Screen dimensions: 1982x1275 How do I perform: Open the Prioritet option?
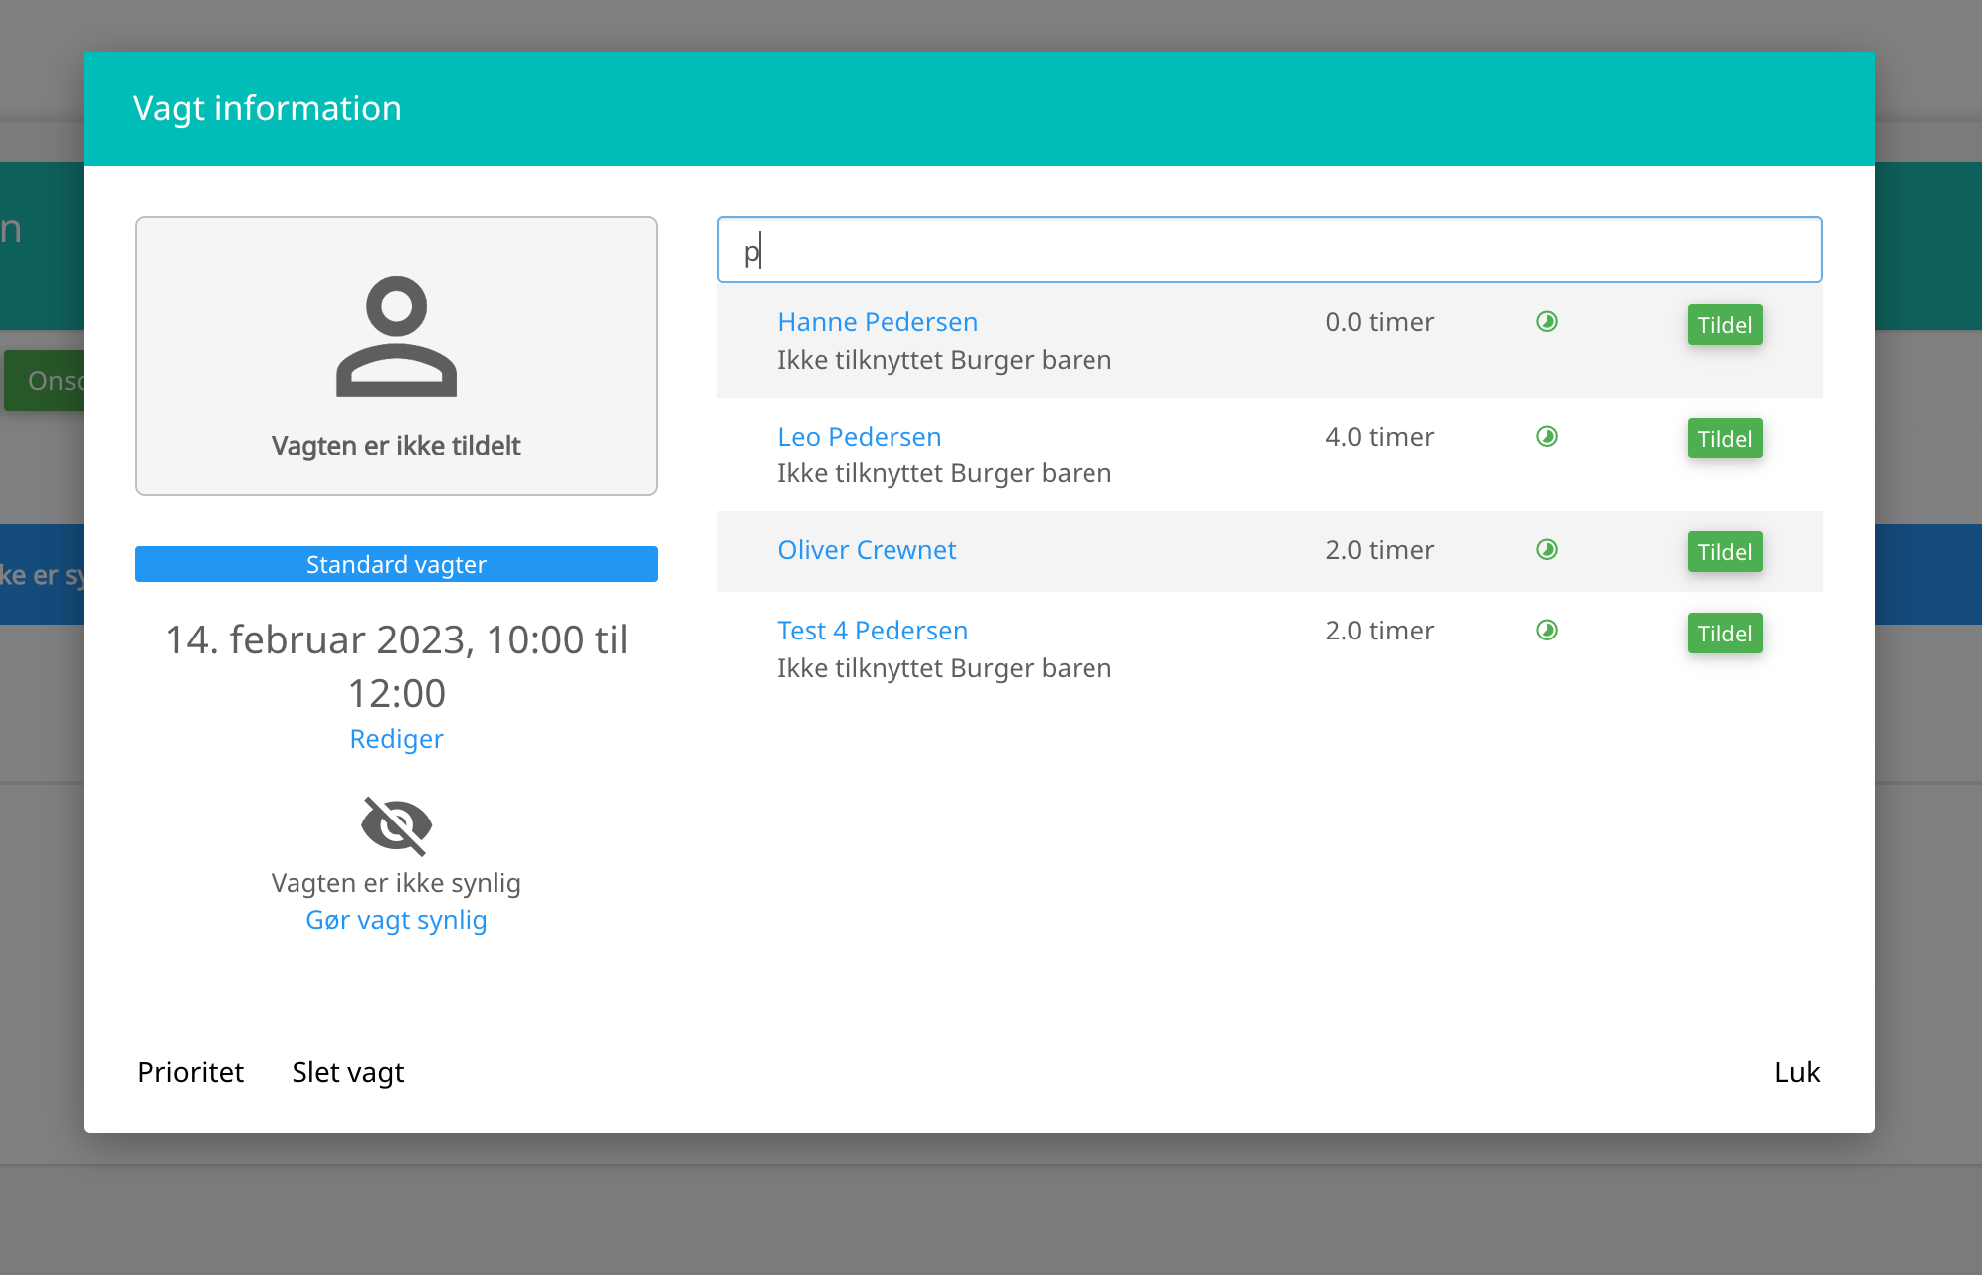point(190,1072)
